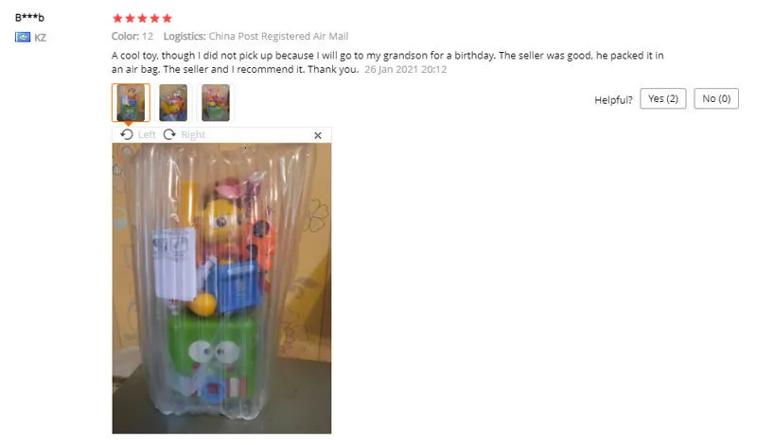Open the third review photo thumbnail
This screenshot has height=445, width=757.
pos(216,103)
